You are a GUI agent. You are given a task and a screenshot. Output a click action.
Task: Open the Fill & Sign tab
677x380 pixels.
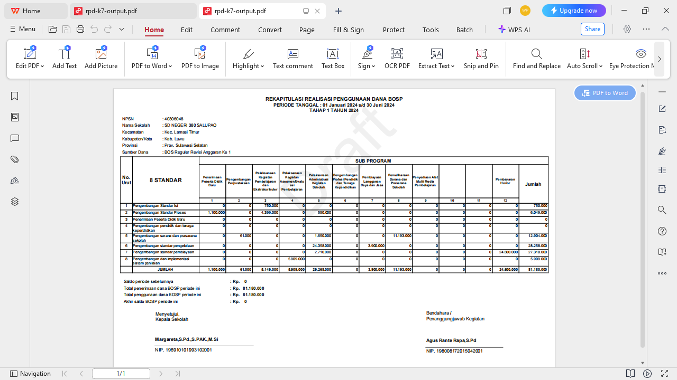point(348,30)
